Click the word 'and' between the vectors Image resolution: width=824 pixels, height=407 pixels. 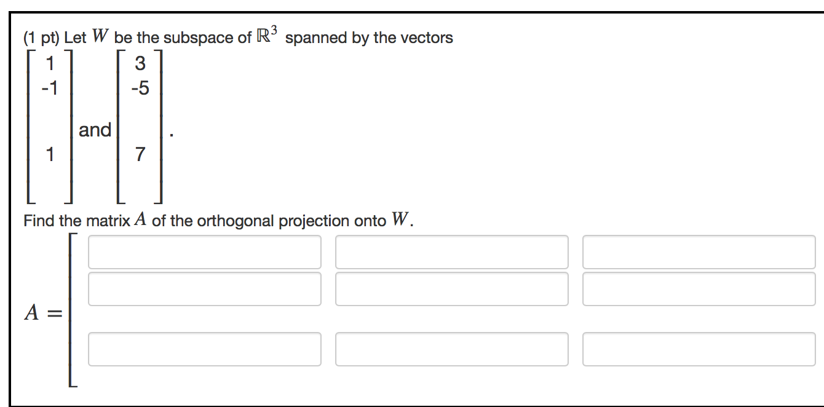[96, 129]
